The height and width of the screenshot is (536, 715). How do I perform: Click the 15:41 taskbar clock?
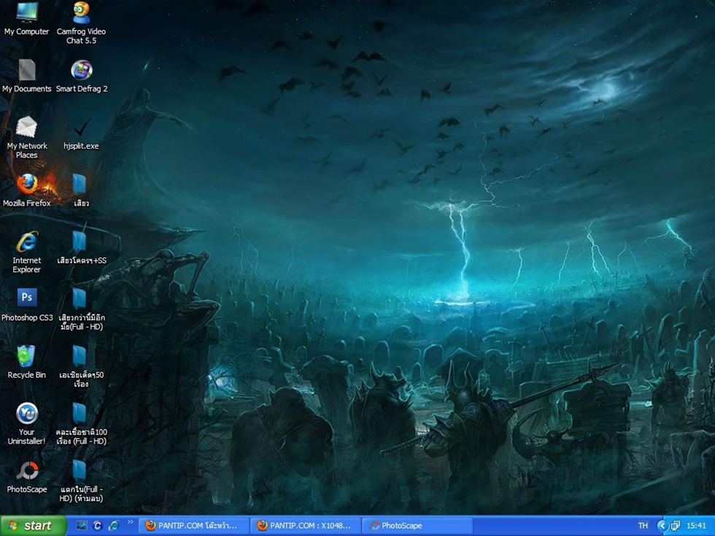pos(696,526)
